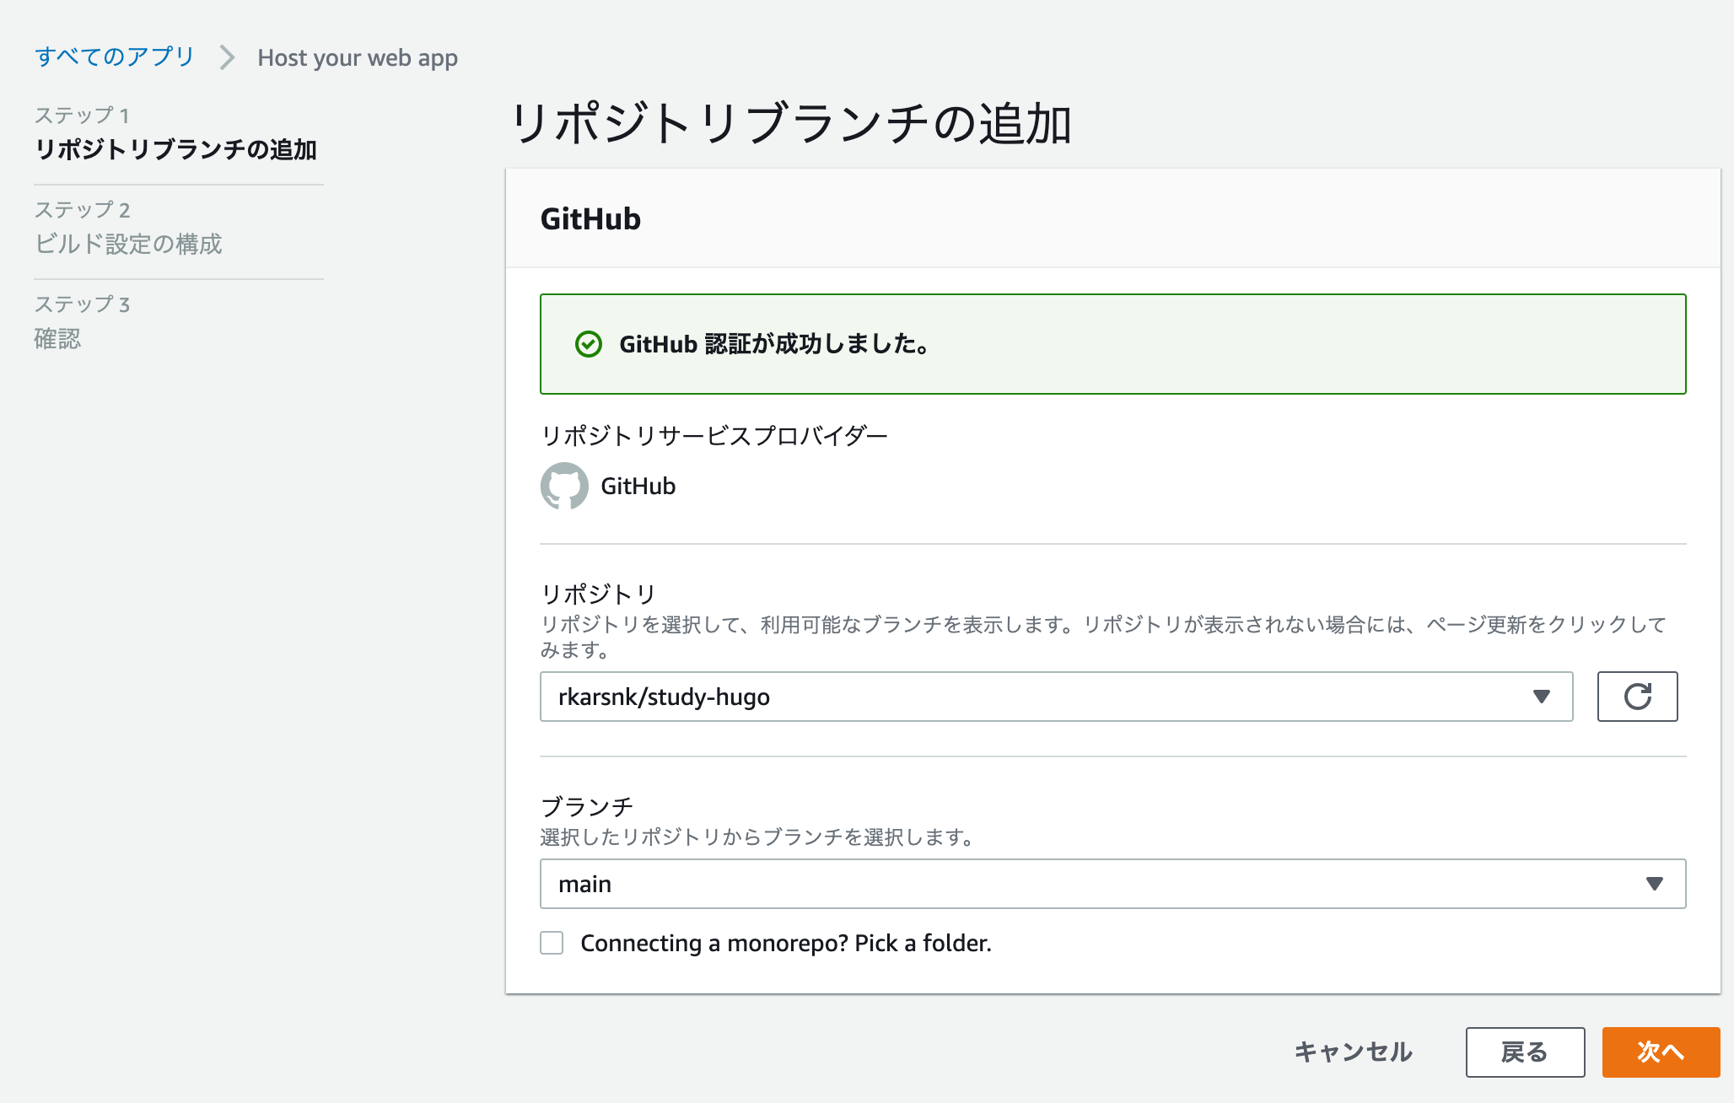This screenshot has width=1734, height=1103.
Task: Click the orange 次へ button
Action: [1661, 1052]
